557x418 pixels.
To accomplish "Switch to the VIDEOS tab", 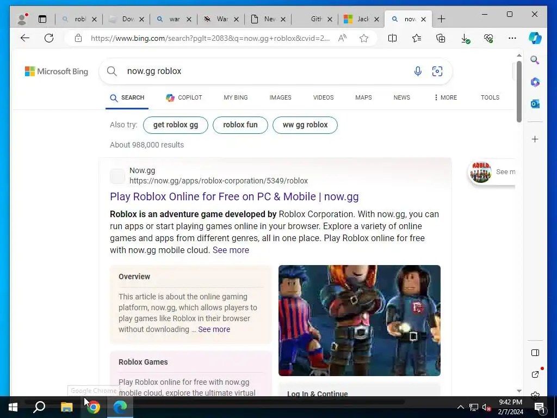I will coord(323,97).
